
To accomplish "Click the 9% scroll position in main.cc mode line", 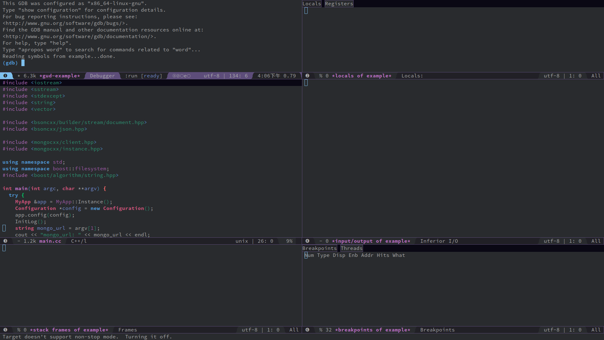I will tap(289, 241).
